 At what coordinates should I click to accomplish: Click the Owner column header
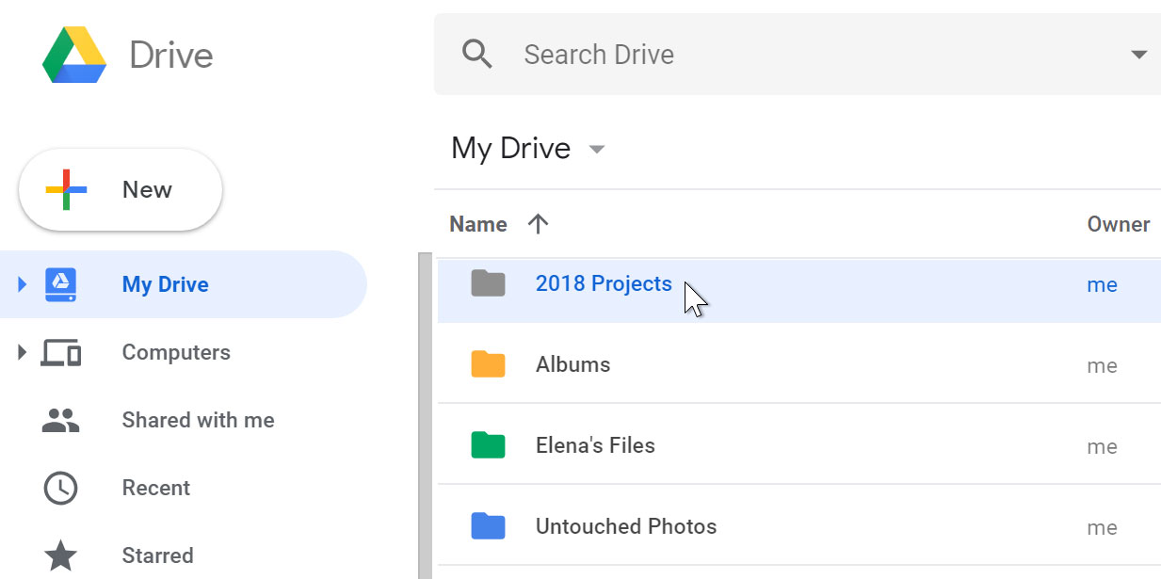point(1118,224)
